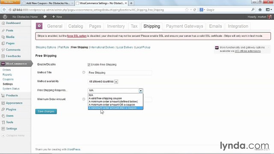
Task: Click Minimum Order Amount help icon
Action: (83, 99)
